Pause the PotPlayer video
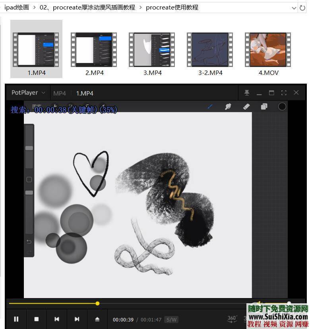 (x=16, y=319)
